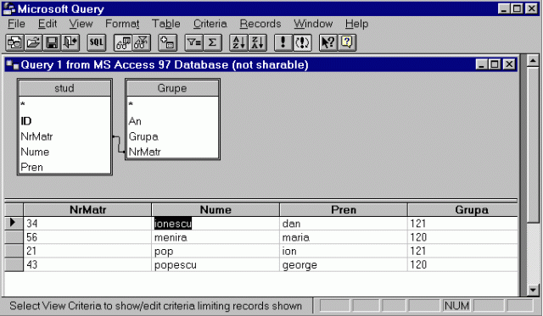Screen dimensions: 543x316
Task: Toggle the Show/Hide Tables icon
Action: tap(123, 43)
